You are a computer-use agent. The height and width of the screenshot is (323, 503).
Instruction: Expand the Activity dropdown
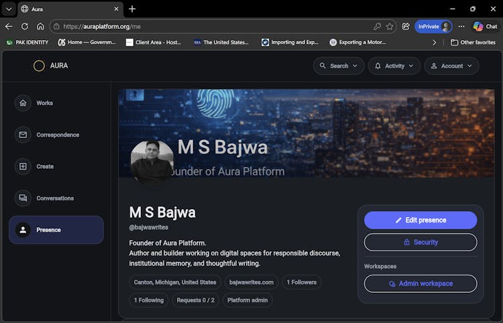pyautogui.click(x=394, y=66)
